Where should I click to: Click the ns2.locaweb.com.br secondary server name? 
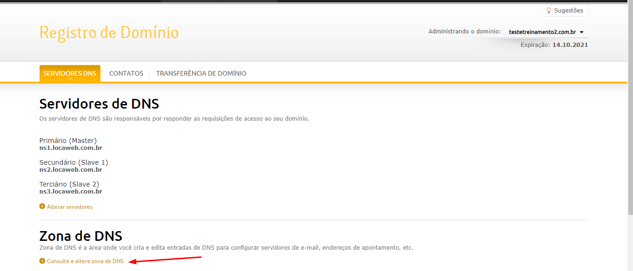pos(71,170)
